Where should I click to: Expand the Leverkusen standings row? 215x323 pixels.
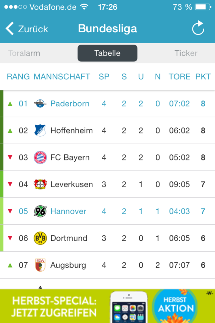coord(107,184)
